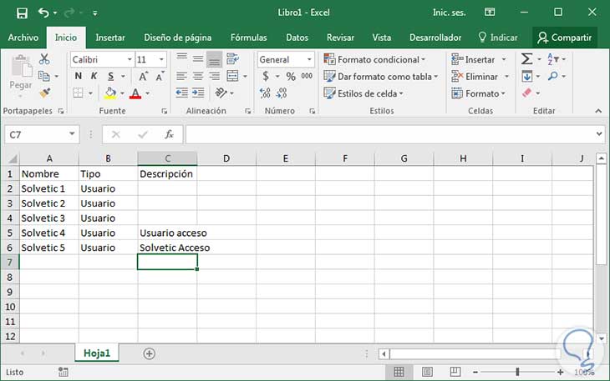Switch to Diseño de página tab

[x=178, y=38]
